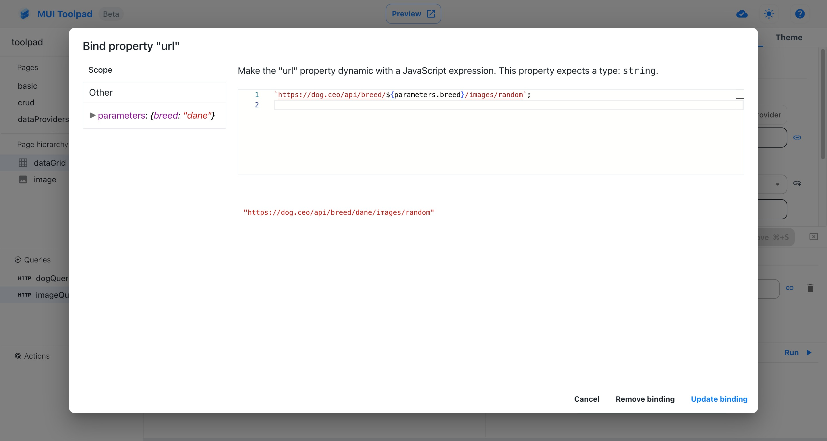
Task: Click the binding link icon beside the provider field
Action: (x=797, y=137)
